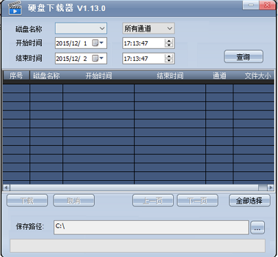Screen dimensions: 278x257
Task: Increase end time with spinner up arrow
Action: pyautogui.click(x=169, y=56)
